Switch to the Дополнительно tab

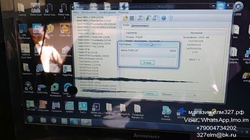140,26
